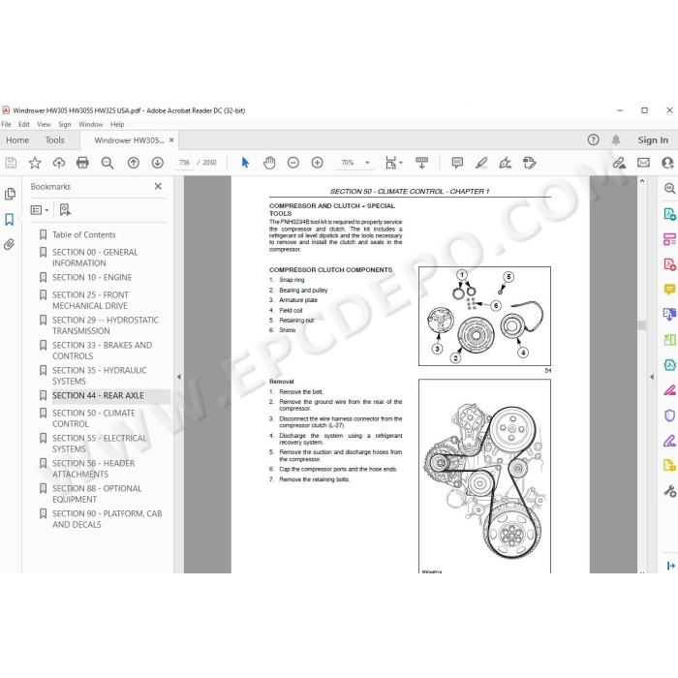Jump to SECTION 55 - ELECTRICAL SYSTEMS
The width and height of the screenshot is (678, 678).
tap(100, 444)
